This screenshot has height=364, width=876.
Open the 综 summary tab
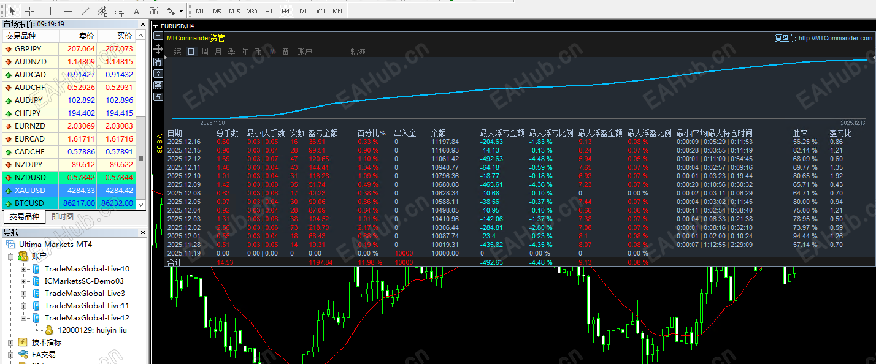pos(177,52)
